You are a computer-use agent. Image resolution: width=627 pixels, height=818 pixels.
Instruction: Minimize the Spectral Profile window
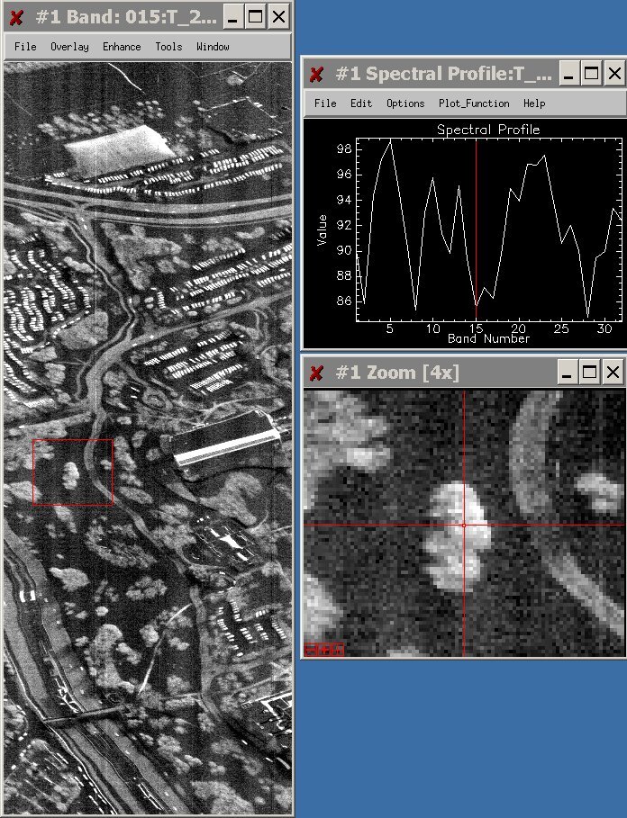[569, 74]
